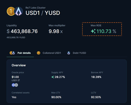
Task: Click the gray oracle provider icon
Action: coord(16,85)
